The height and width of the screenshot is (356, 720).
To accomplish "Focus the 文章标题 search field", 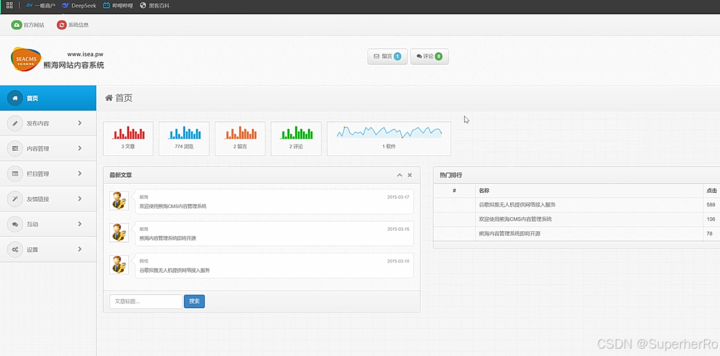I will (x=146, y=302).
